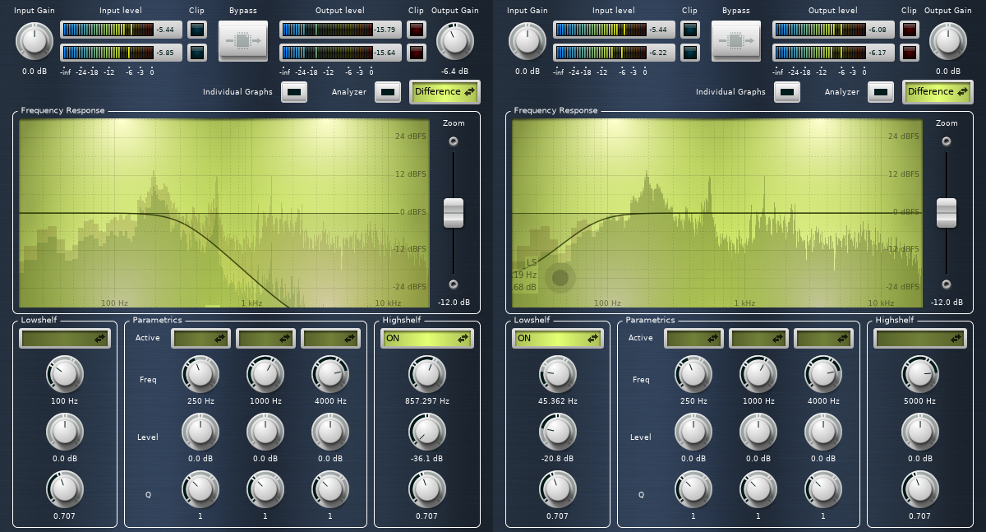986x532 pixels.
Task: Click the red output Clip indicator on left EQ
Action: coord(417,30)
